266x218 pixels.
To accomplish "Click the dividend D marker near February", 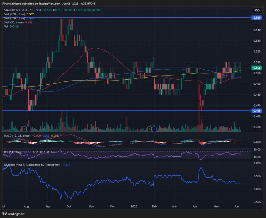I will [x=154, y=129].
